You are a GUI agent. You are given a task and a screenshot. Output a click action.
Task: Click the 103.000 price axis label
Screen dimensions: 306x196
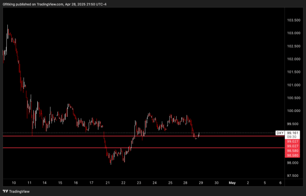tap(293, 33)
